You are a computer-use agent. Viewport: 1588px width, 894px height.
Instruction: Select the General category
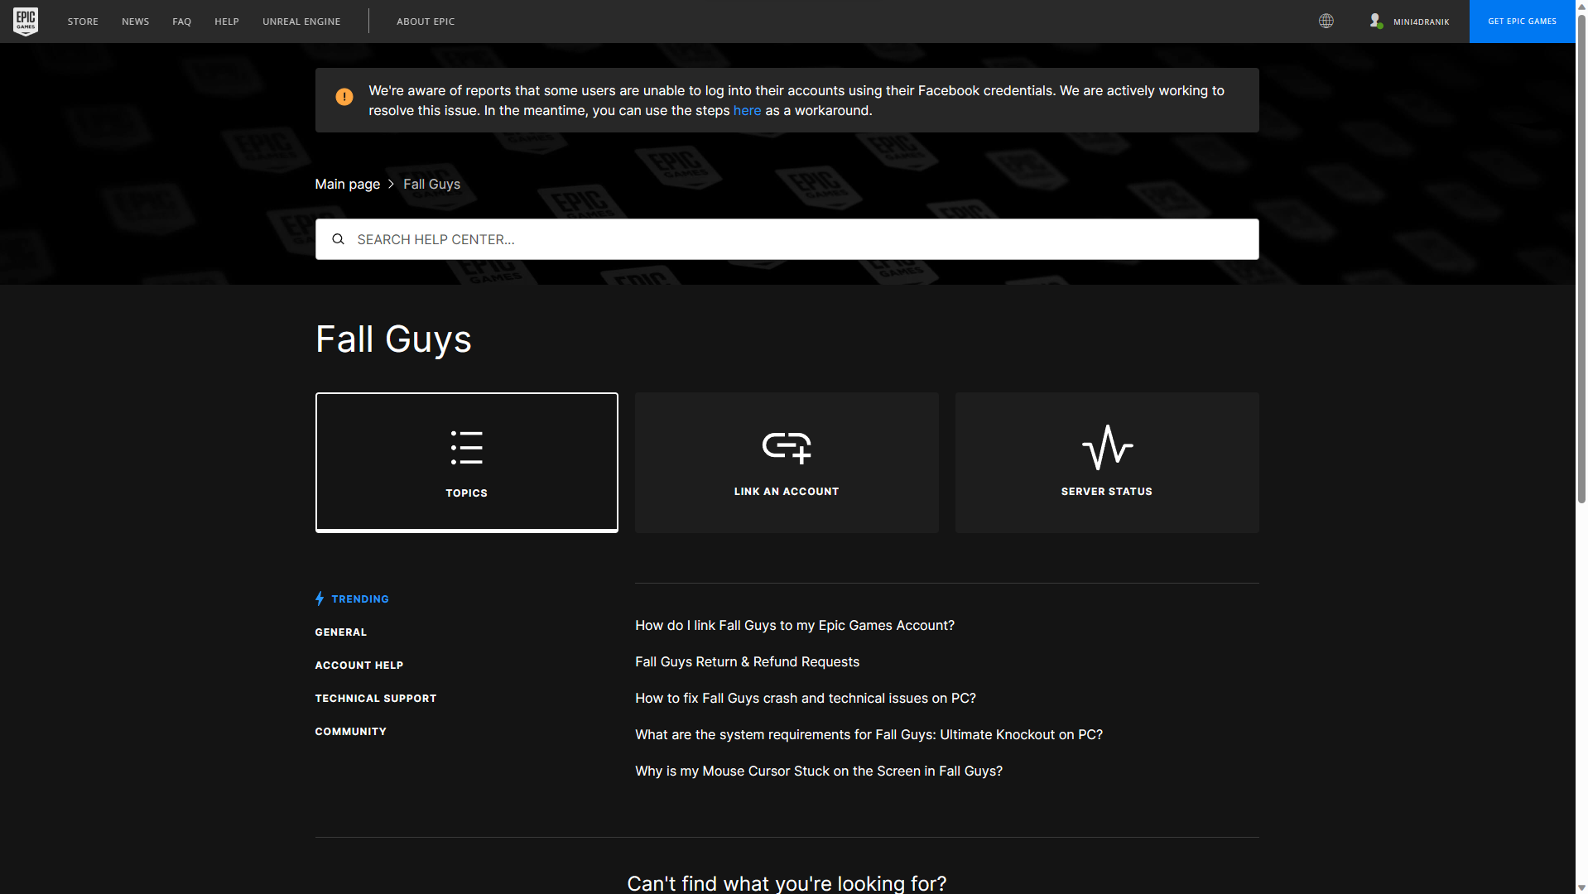click(341, 632)
